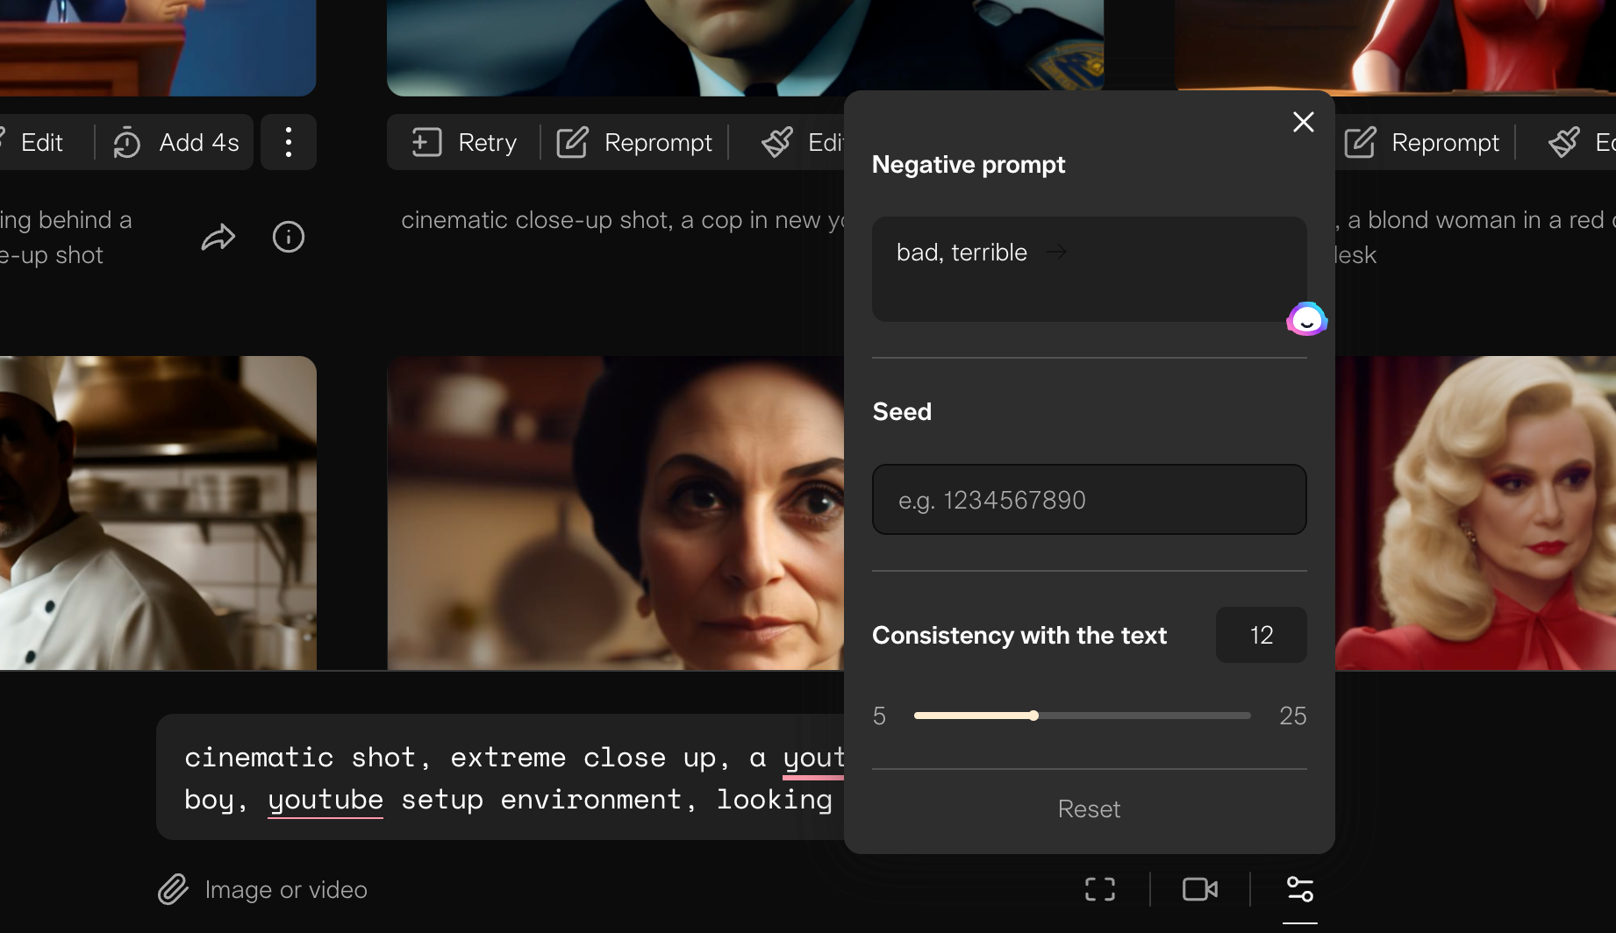Select the chef video thumbnail

pyautogui.click(x=158, y=513)
